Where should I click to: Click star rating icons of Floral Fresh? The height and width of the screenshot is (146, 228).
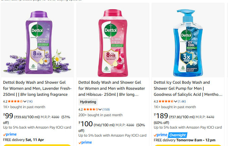(x=91, y=109)
